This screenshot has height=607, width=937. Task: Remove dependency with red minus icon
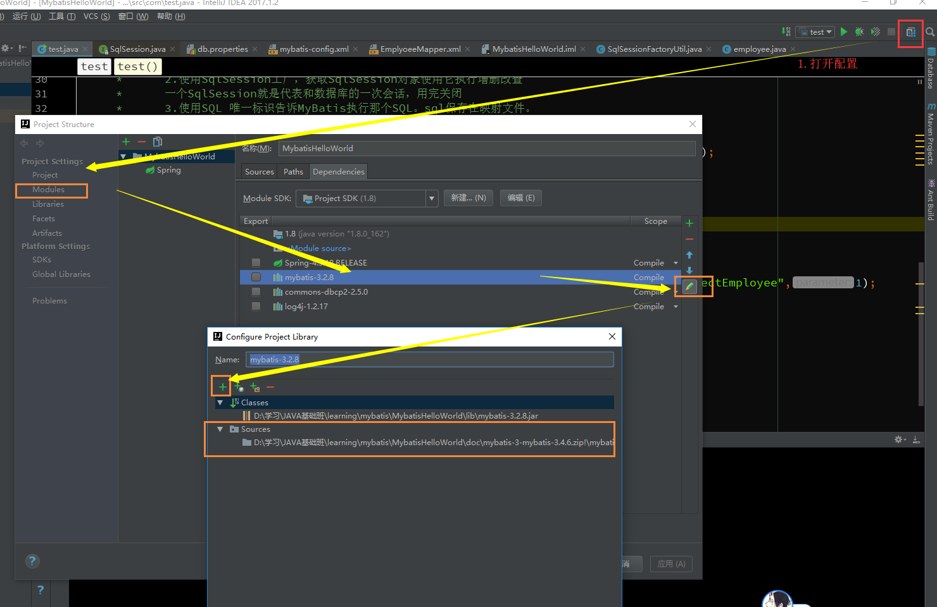click(x=689, y=239)
